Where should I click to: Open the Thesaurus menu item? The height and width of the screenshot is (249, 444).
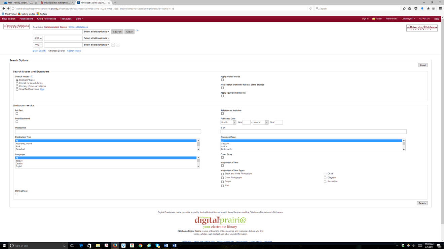point(66,19)
